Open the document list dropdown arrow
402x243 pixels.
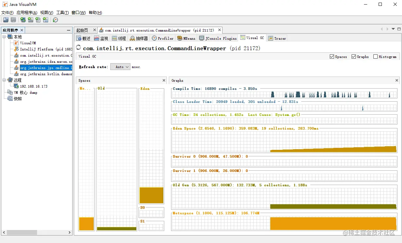coord(393,29)
